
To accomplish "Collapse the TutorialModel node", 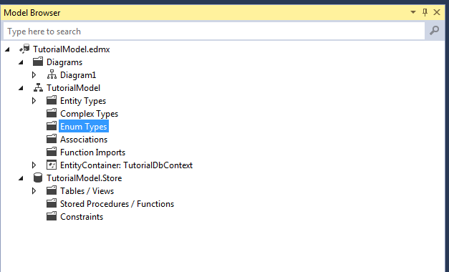I will 21,88.
